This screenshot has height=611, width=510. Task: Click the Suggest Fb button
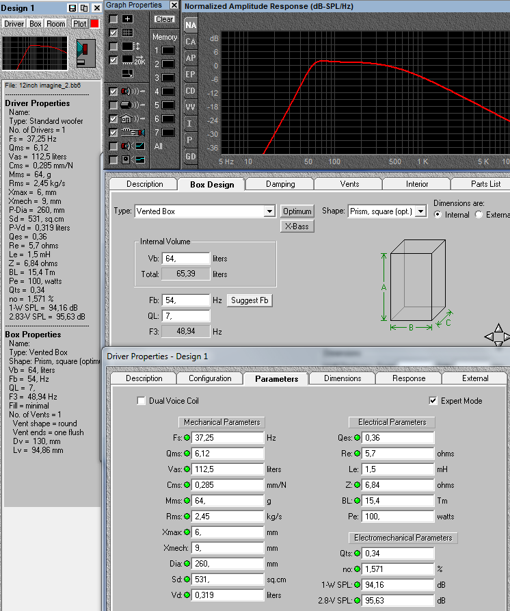(x=250, y=300)
